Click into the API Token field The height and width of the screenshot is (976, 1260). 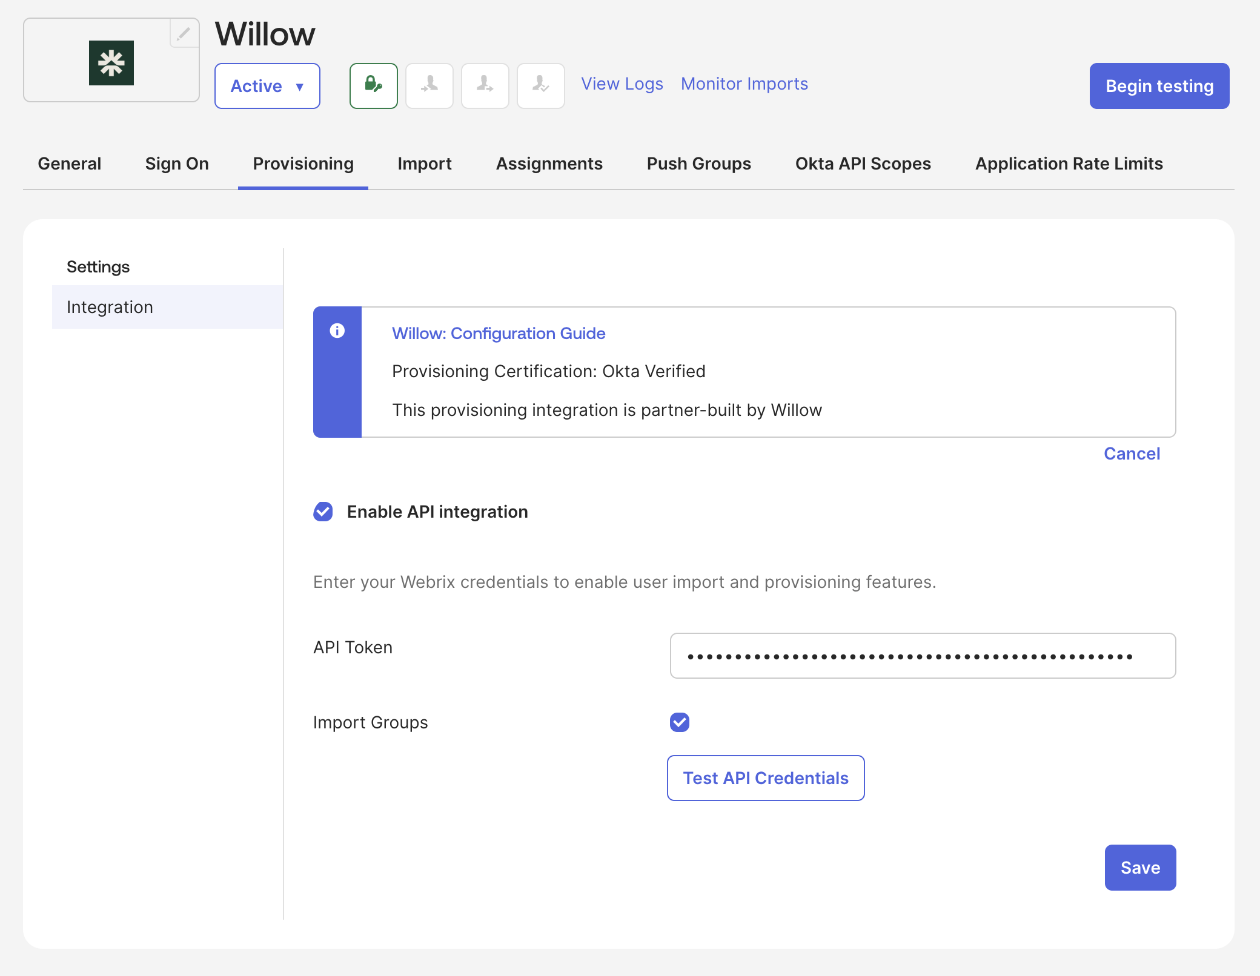coord(923,656)
